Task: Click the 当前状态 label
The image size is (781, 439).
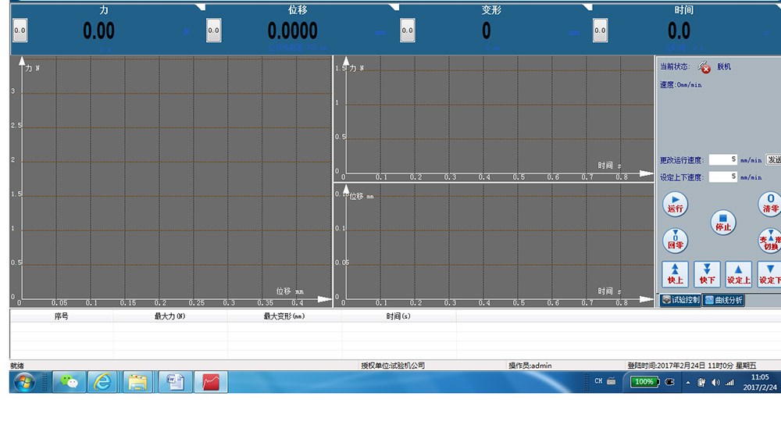Action: (675, 66)
